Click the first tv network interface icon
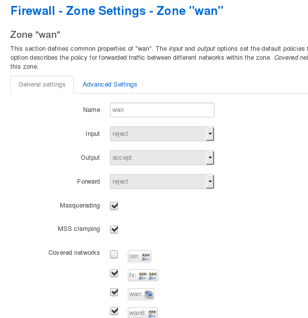The width and height of the screenshot is (308, 318). (x=143, y=275)
